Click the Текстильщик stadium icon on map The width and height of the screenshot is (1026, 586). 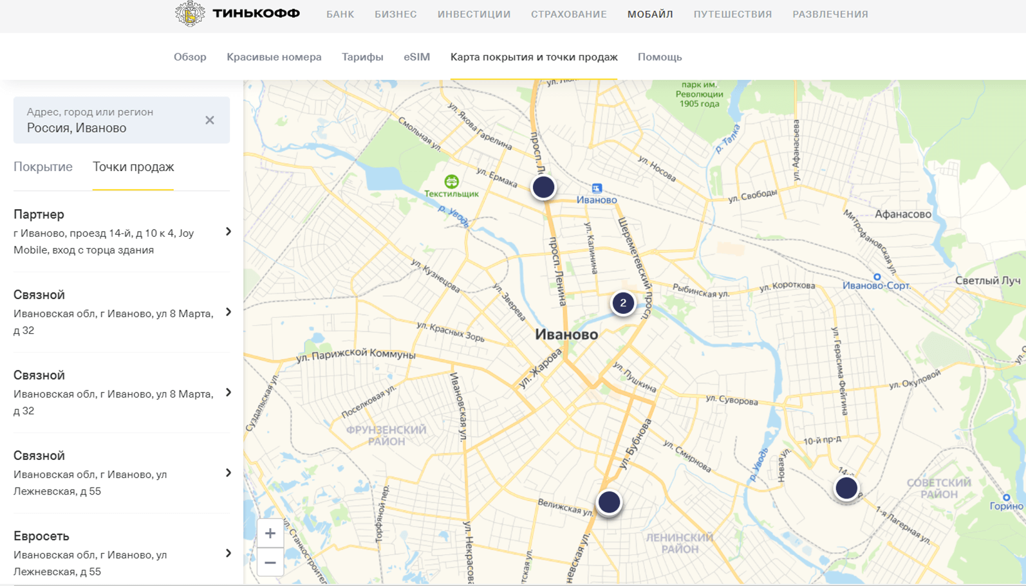(452, 181)
